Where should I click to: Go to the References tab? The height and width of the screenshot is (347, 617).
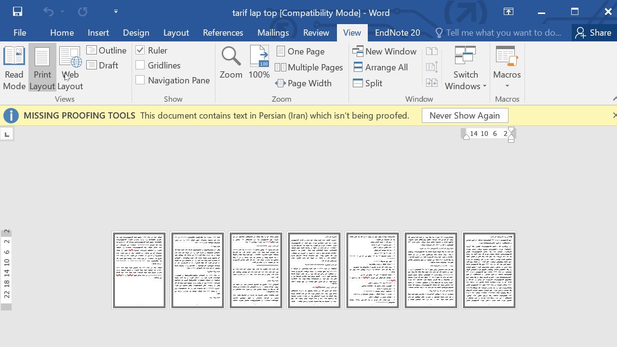(x=223, y=33)
